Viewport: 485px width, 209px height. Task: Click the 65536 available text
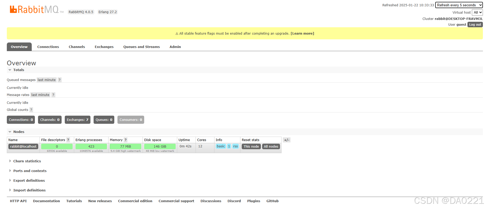(x=57, y=151)
